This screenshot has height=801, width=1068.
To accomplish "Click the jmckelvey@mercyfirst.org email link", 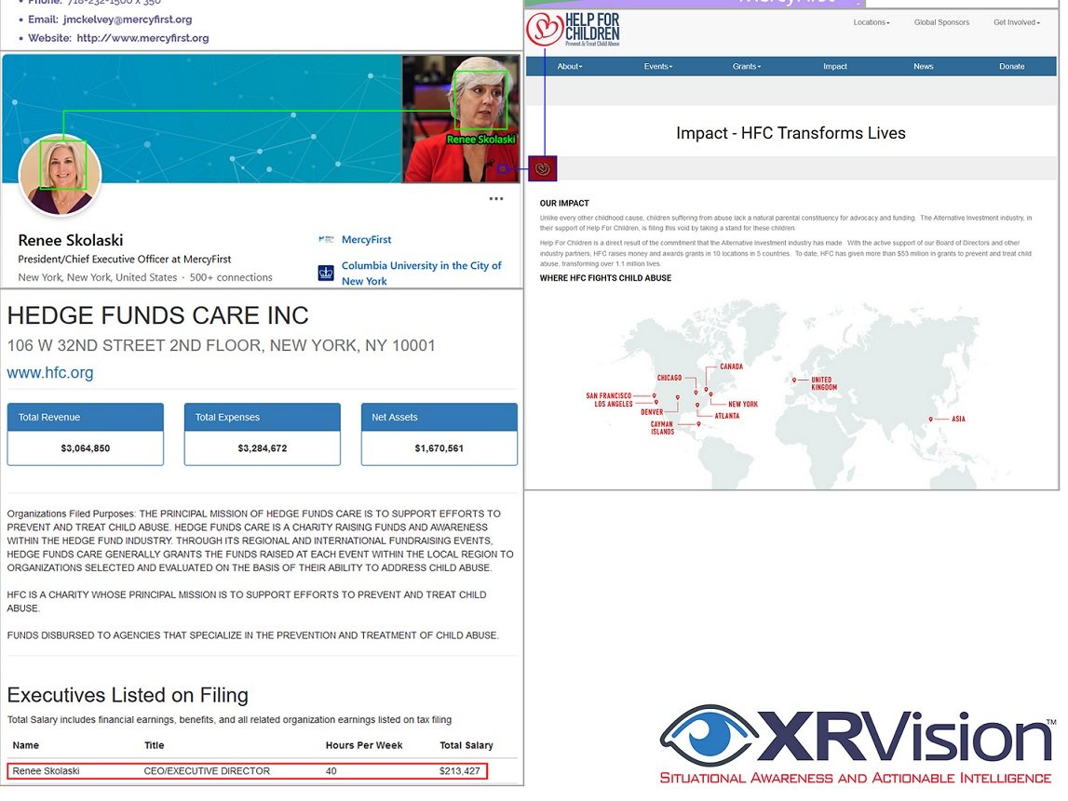I will (128, 20).
